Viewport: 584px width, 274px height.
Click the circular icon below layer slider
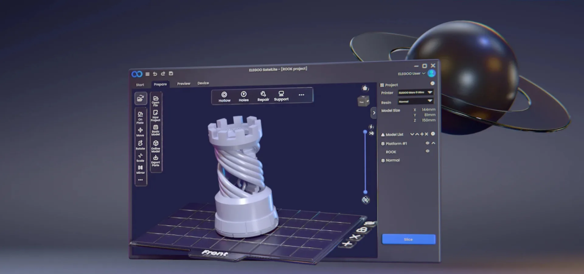pyautogui.click(x=366, y=200)
